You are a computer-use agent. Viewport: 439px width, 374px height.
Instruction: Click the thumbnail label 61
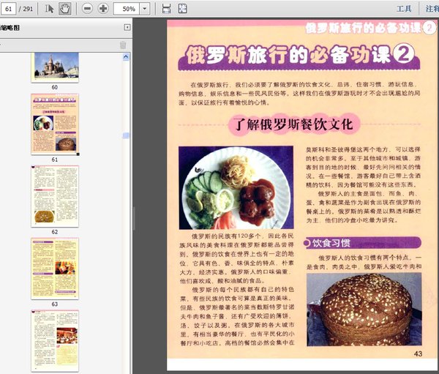click(55, 160)
